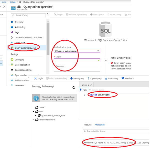
Task: Open the Authorization type dropdown
Action: click(77, 51)
